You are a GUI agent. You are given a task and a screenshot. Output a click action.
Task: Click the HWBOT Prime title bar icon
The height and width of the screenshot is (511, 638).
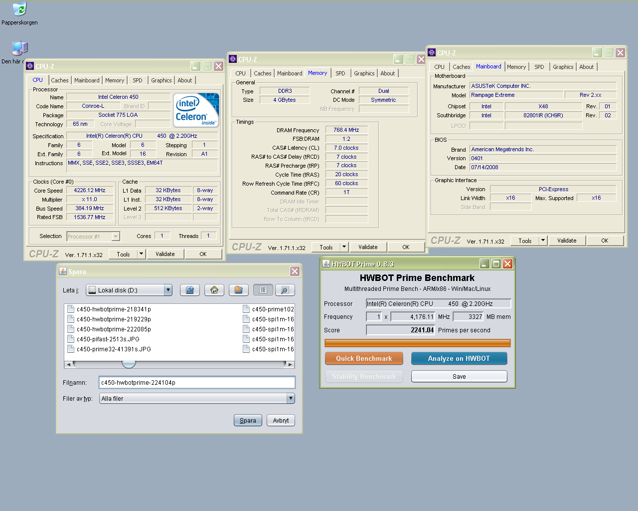326,263
